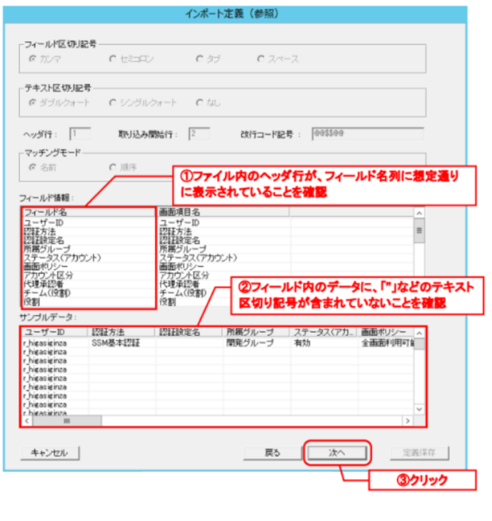Select 役割 in the フィールド名 column

[31, 302]
